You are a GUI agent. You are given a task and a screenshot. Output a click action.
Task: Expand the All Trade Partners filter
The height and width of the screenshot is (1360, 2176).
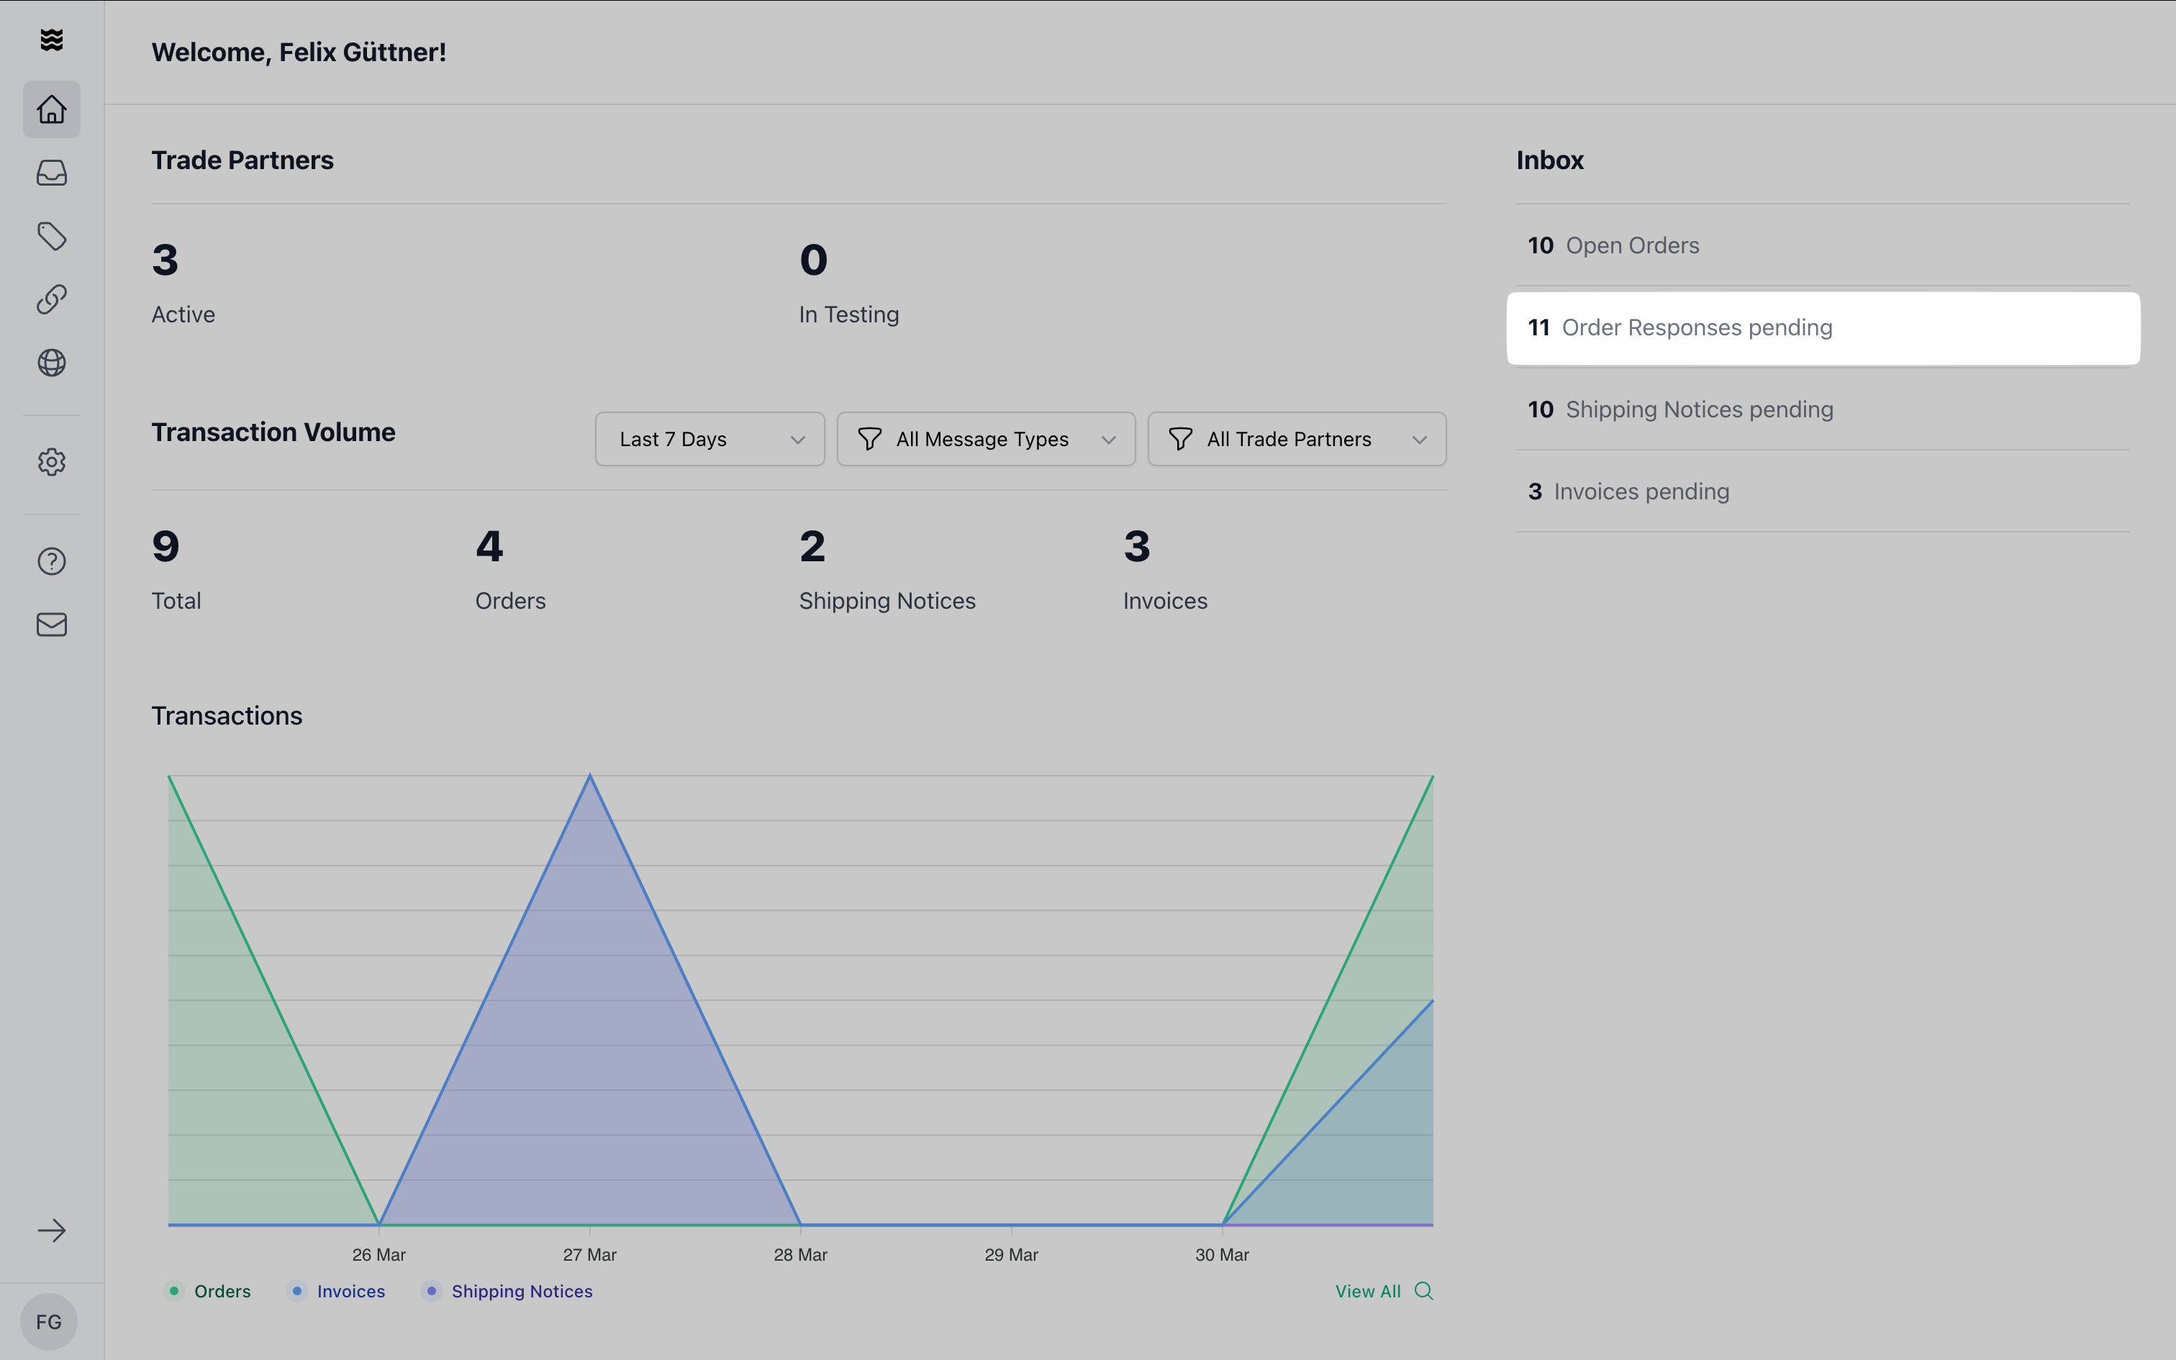coord(1297,439)
